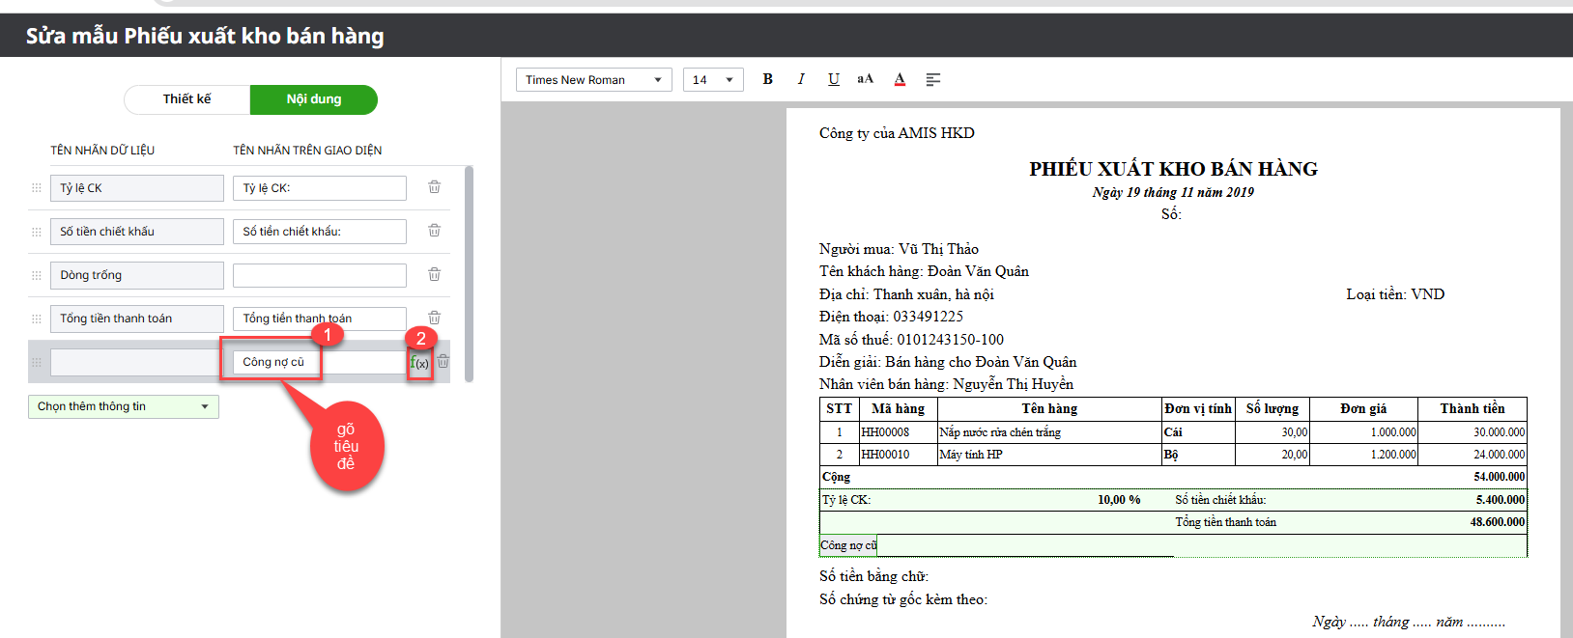1573x638 pixels.
Task: Open formula f(x) for Công nợ cũ
Action: click(x=419, y=363)
